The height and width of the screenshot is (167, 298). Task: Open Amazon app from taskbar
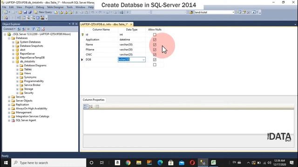click(x=117, y=163)
